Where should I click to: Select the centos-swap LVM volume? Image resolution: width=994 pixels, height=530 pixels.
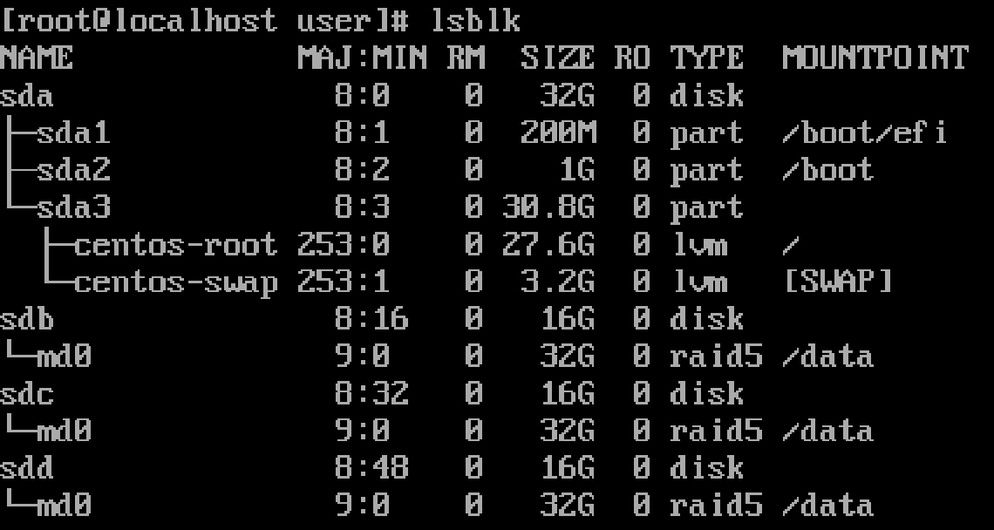(x=175, y=282)
